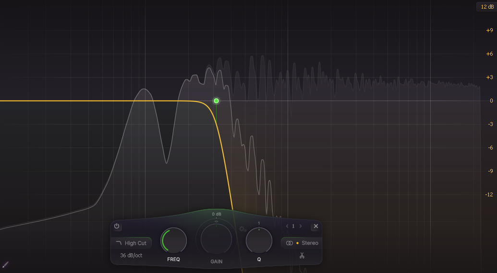Open the 36 dB/oct slope selector

131,255
